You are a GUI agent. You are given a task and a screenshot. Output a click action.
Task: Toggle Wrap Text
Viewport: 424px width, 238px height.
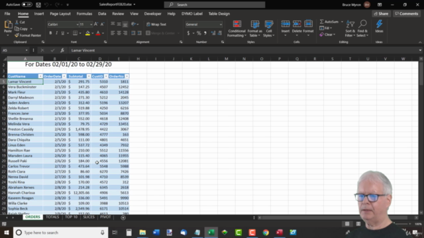tap(156, 24)
